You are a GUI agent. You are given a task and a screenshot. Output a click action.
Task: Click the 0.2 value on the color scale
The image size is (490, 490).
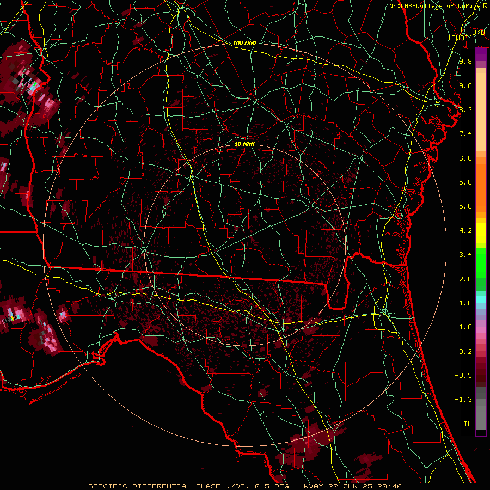[x=465, y=352]
